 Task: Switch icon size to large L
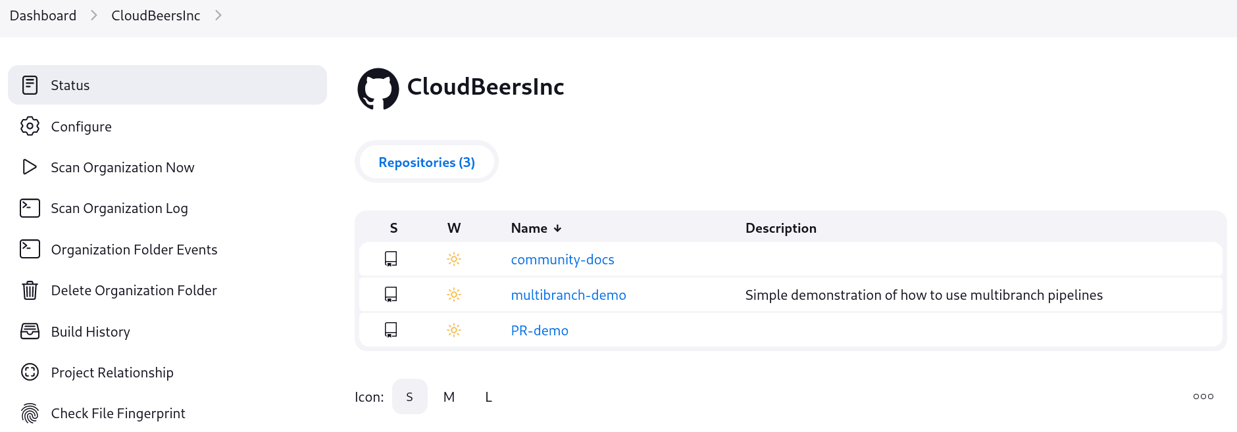coord(488,396)
